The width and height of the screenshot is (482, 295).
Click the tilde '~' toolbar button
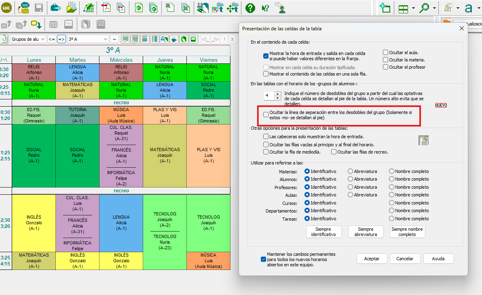[x=114, y=39]
